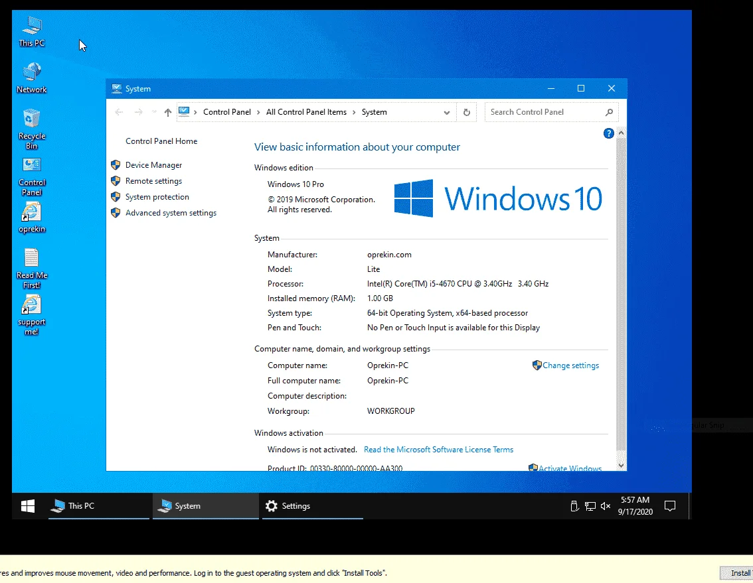Click the Install Tools button
Image resolution: width=753 pixels, height=583 pixels.
736,573
